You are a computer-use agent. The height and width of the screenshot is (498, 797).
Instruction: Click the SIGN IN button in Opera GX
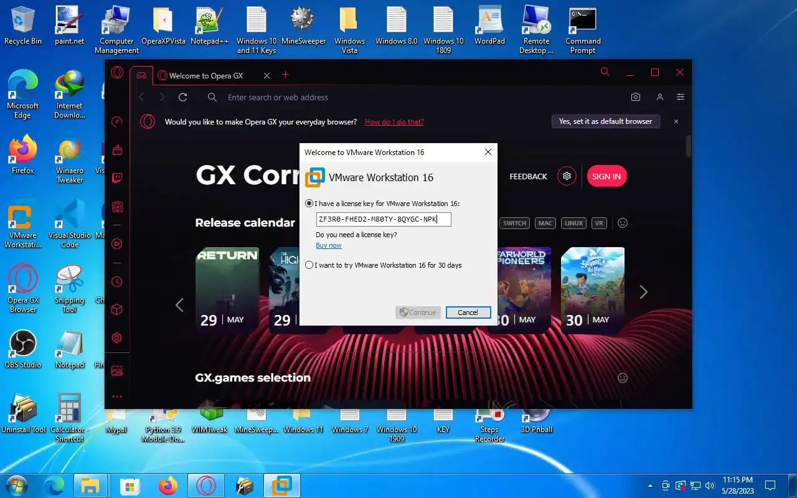606,176
